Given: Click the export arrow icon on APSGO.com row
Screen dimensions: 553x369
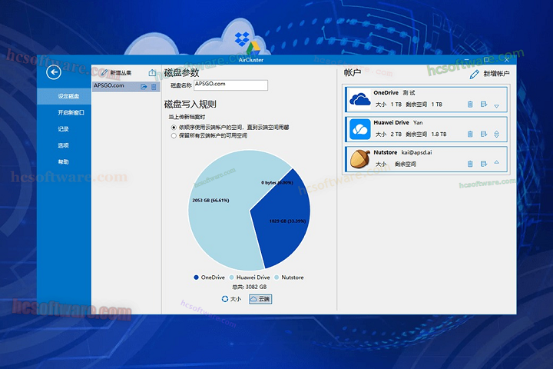Looking at the screenshot, I should tap(144, 87).
